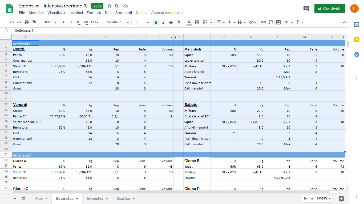The height and width of the screenshot is (204, 364).
Task: Open the fill color picker
Action: pyautogui.click(x=189, y=22)
